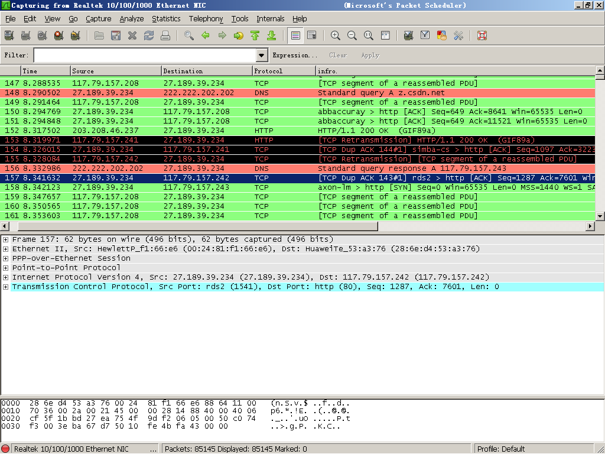Click the Profile: Default status entry
Image resolution: width=605 pixels, height=454 pixels.
(x=501, y=449)
